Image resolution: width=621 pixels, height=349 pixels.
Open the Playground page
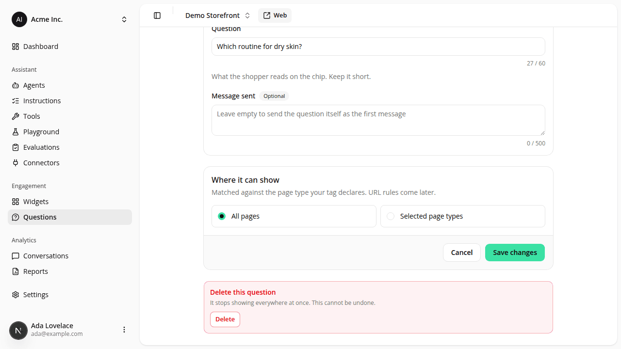70,132
